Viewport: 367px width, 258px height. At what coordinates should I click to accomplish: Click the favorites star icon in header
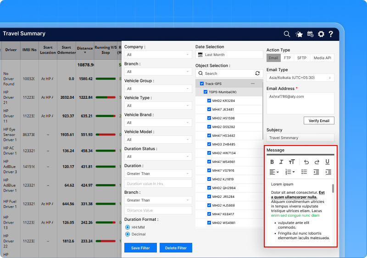coord(299,34)
